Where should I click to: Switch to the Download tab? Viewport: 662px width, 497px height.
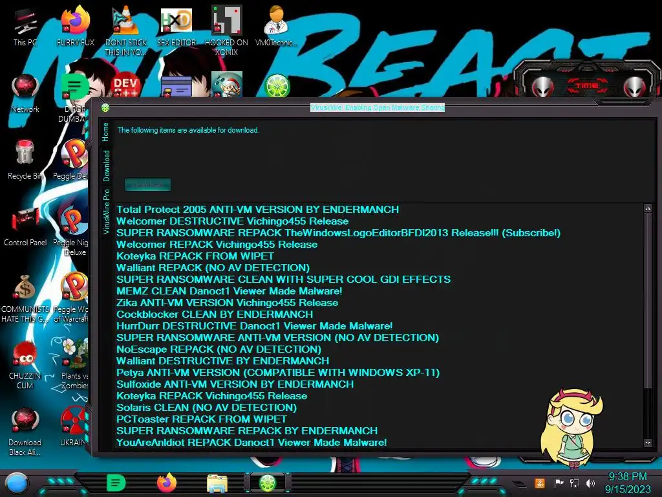[x=107, y=166]
